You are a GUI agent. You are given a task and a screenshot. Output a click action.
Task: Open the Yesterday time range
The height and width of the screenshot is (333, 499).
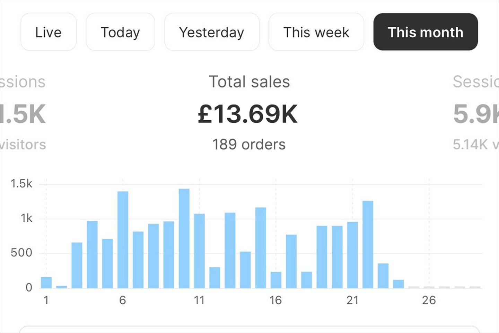tap(212, 32)
